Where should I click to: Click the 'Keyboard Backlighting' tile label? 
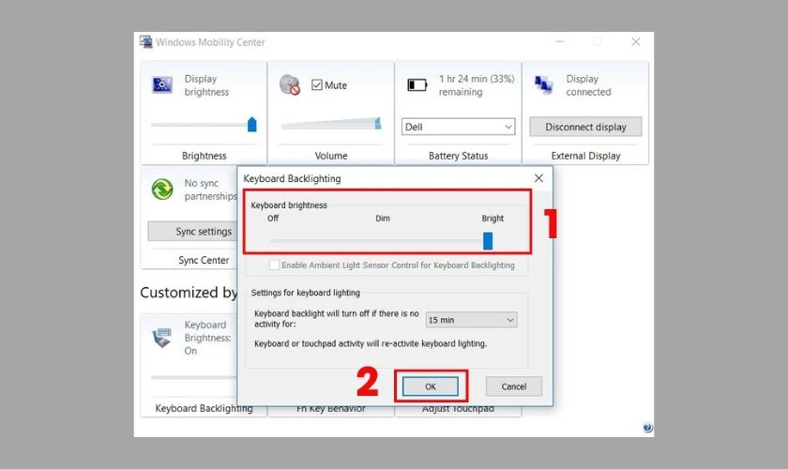click(x=205, y=408)
